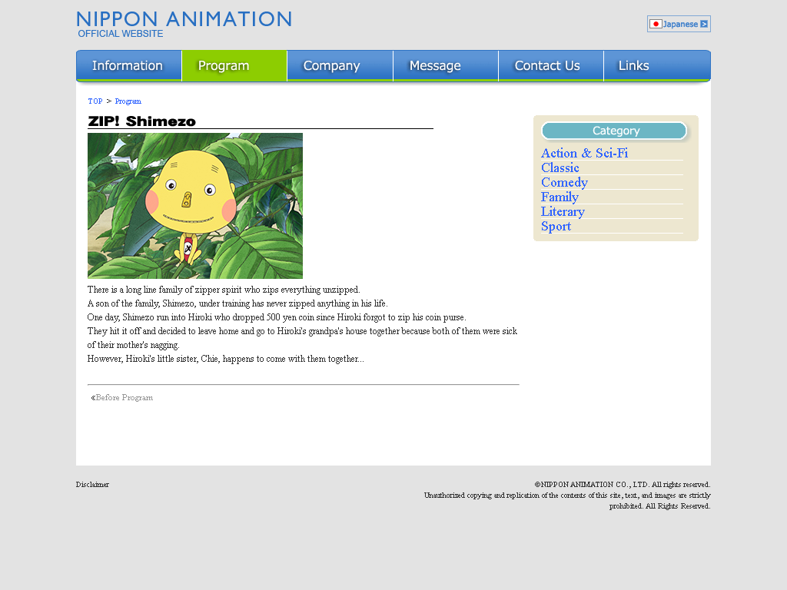Viewport: 787px width, 590px height.
Task: Browse the Action & Sci-Fi category
Action: tap(584, 153)
